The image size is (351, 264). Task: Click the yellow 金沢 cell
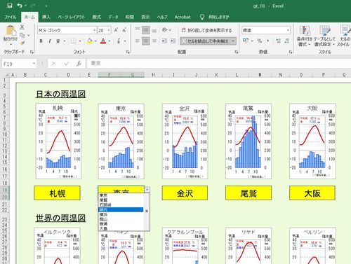[x=185, y=193]
